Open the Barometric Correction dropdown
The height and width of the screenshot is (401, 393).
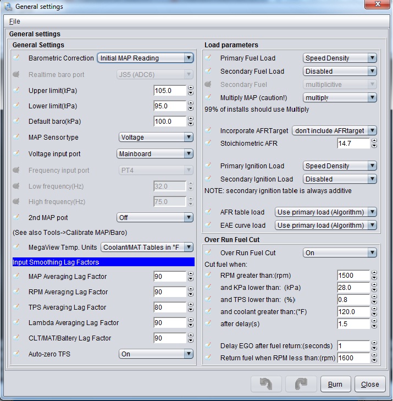click(145, 58)
